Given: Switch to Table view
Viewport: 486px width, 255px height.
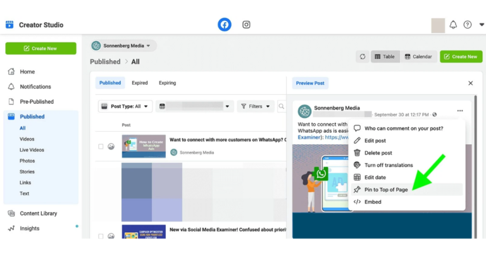Looking at the screenshot, I should pos(385,57).
